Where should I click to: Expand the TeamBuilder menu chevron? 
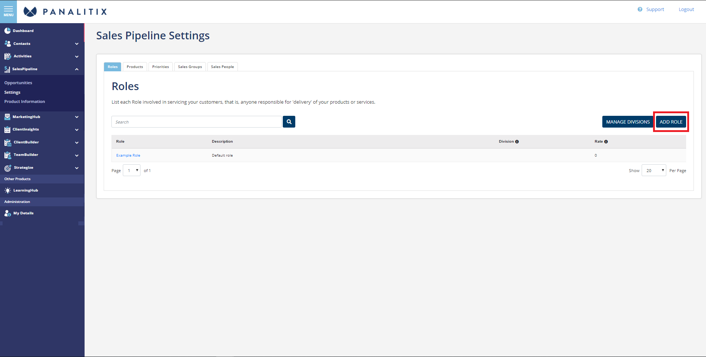77,156
